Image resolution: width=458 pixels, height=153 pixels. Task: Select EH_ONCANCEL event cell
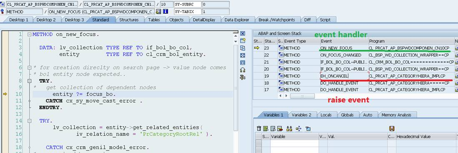pyautogui.click(x=344, y=76)
